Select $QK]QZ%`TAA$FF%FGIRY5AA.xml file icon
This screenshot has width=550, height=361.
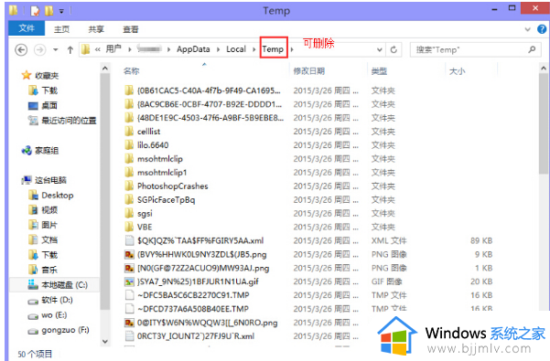coord(129,240)
